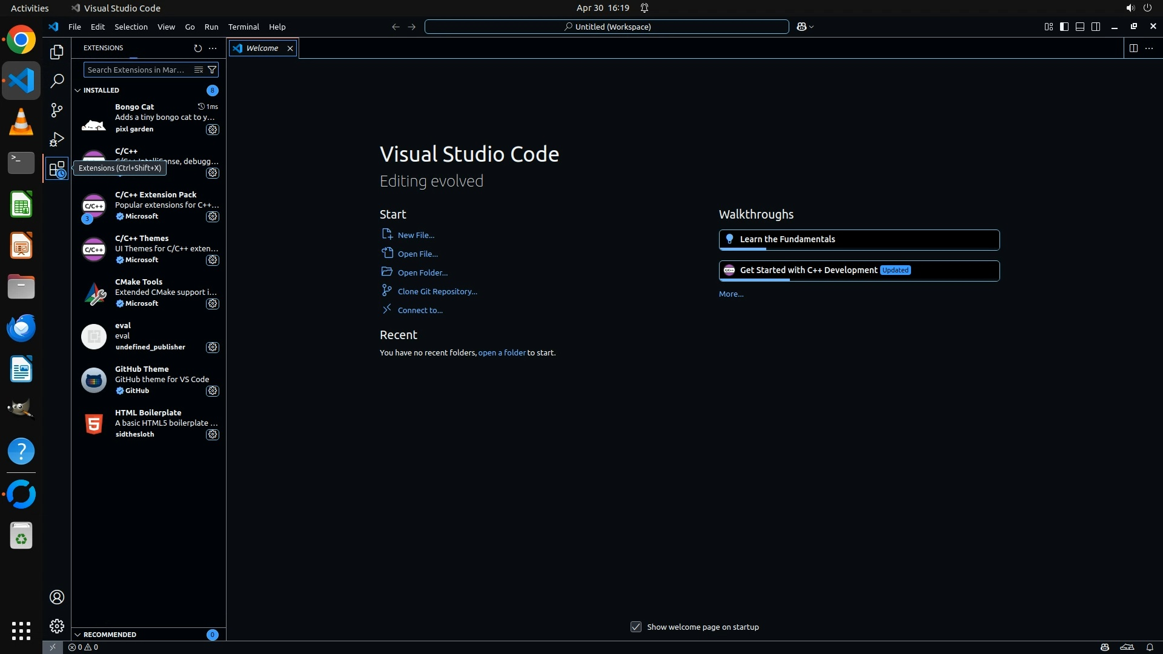Click the filter extensions funnel icon
Screen dimensions: 1163x654
[212, 70]
